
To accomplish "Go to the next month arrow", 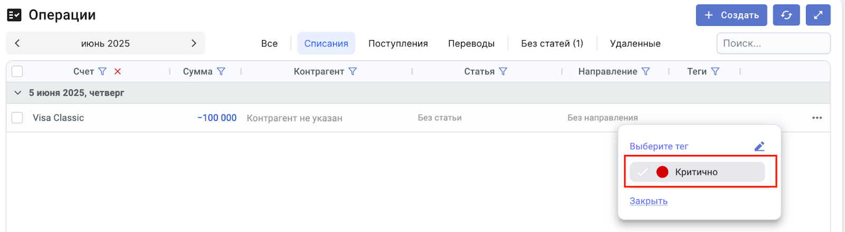I will 193,43.
